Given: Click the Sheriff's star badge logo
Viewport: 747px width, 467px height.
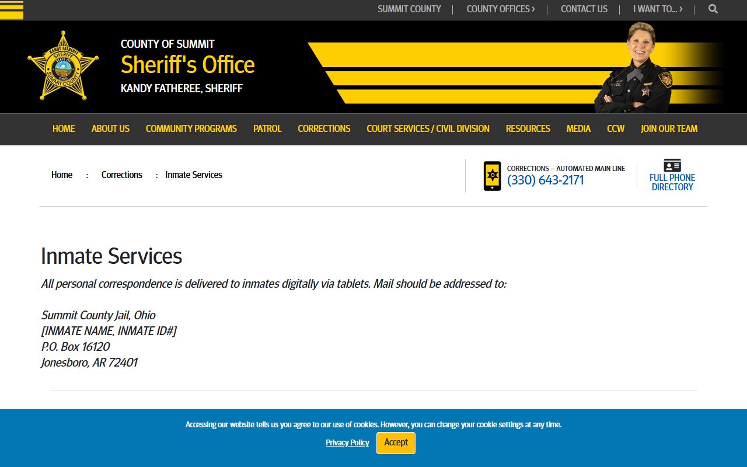Looking at the screenshot, I should (x=63, y=65).
